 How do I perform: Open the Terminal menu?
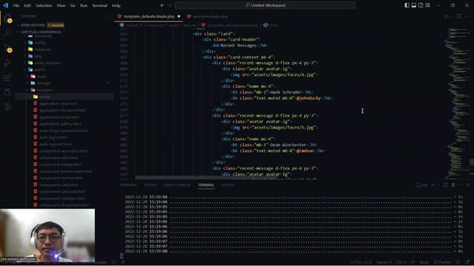tap(99, 6)
